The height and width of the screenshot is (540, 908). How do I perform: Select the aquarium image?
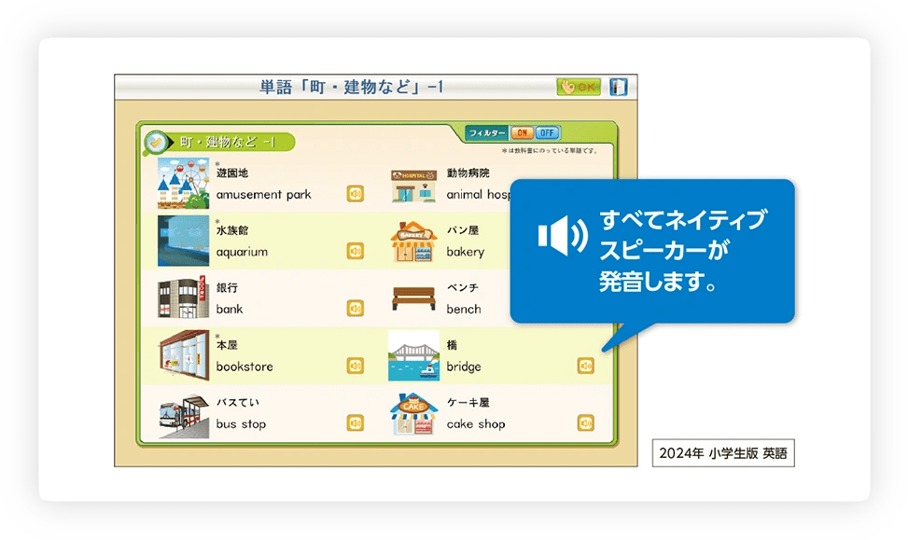point(183,241)
